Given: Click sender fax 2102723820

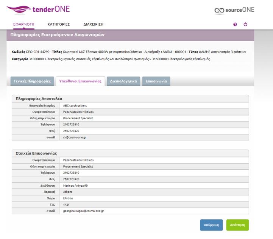Looking at the screenshot, I should click(x=71, y=131).
